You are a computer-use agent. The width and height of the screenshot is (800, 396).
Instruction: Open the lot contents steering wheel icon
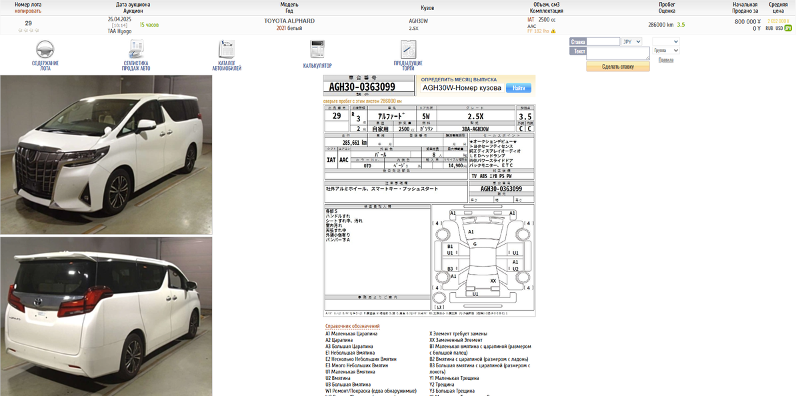45,49
